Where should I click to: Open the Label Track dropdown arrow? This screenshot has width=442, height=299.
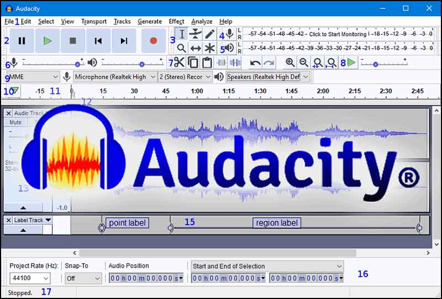tap(48, 220)
